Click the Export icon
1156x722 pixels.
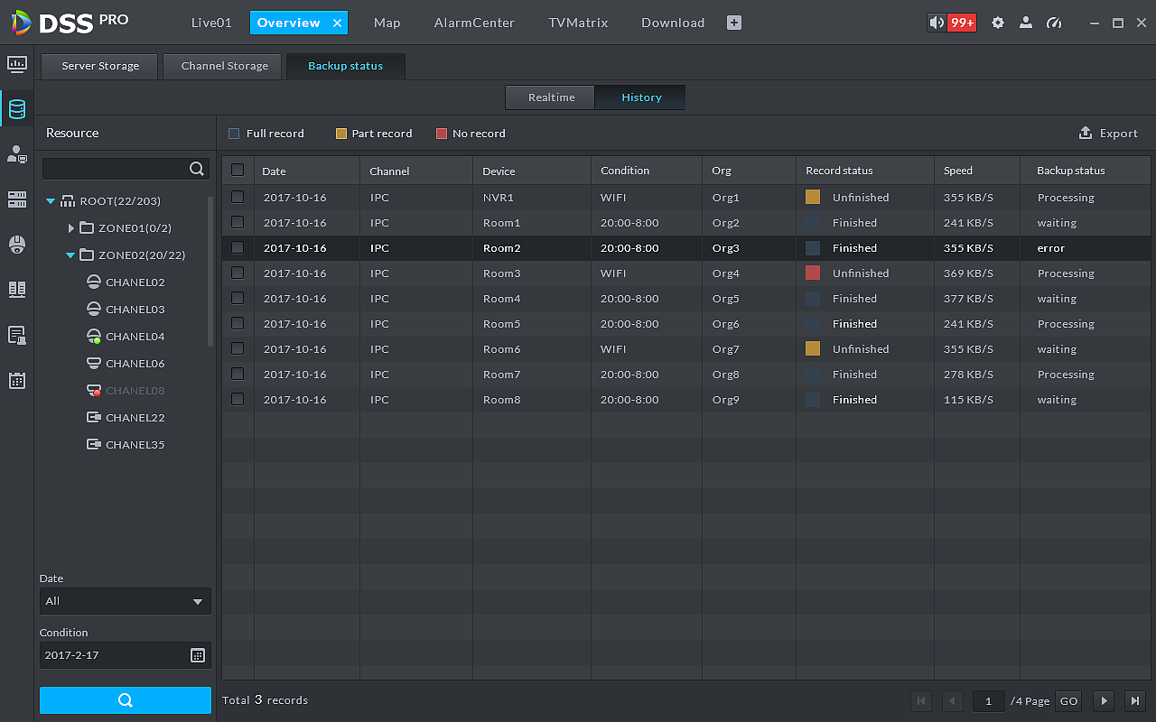pyautogui.click(x=1086, y=133)
